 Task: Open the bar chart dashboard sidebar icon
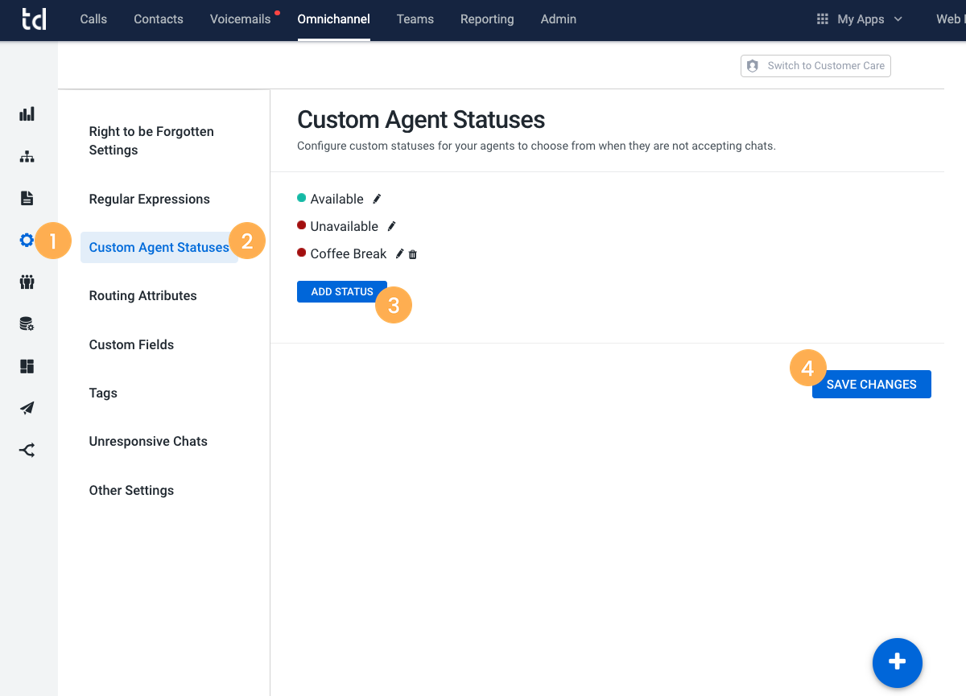[27, 114]
